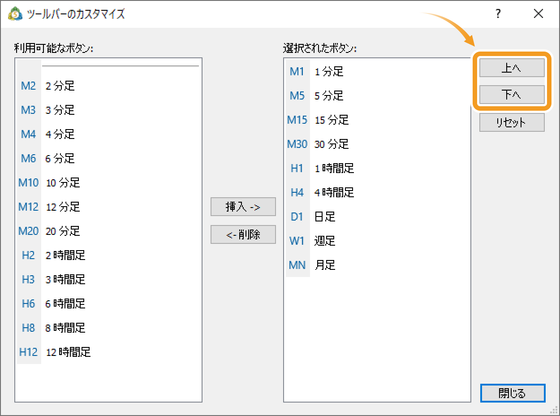Select the M6 timeframe icon

[x=28, y=159]
